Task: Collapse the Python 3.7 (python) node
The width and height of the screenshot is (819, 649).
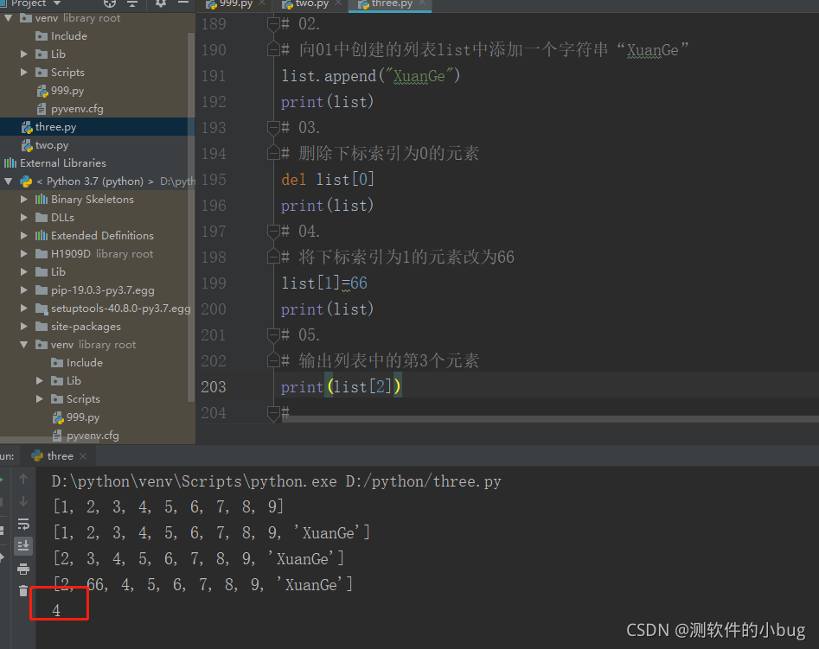Action: [9, 181]
